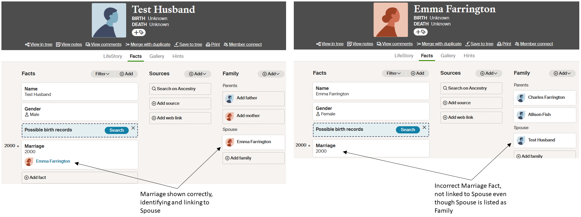Screen dimensions: 581x217
Task: Close Possible birth records on Emma Farrington's page
Action: (425, 127)
